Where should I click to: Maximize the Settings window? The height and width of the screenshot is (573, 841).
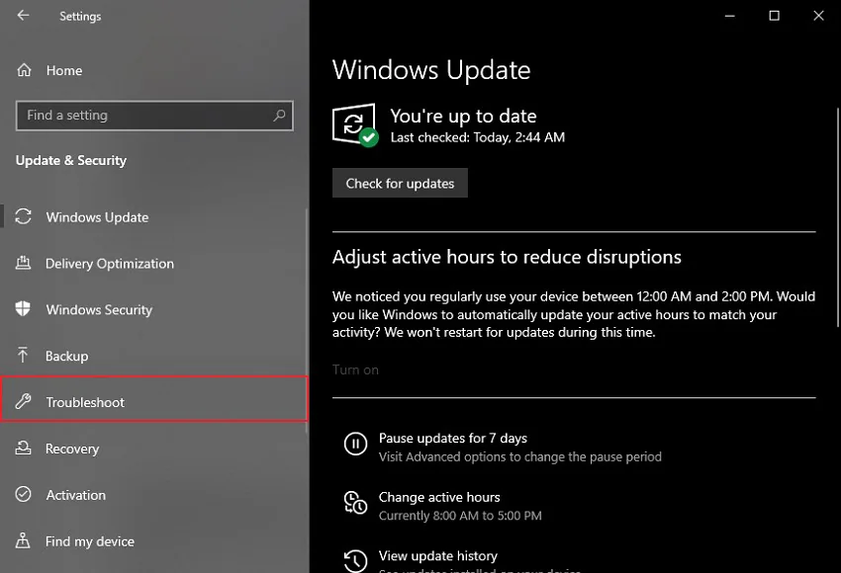774,16
